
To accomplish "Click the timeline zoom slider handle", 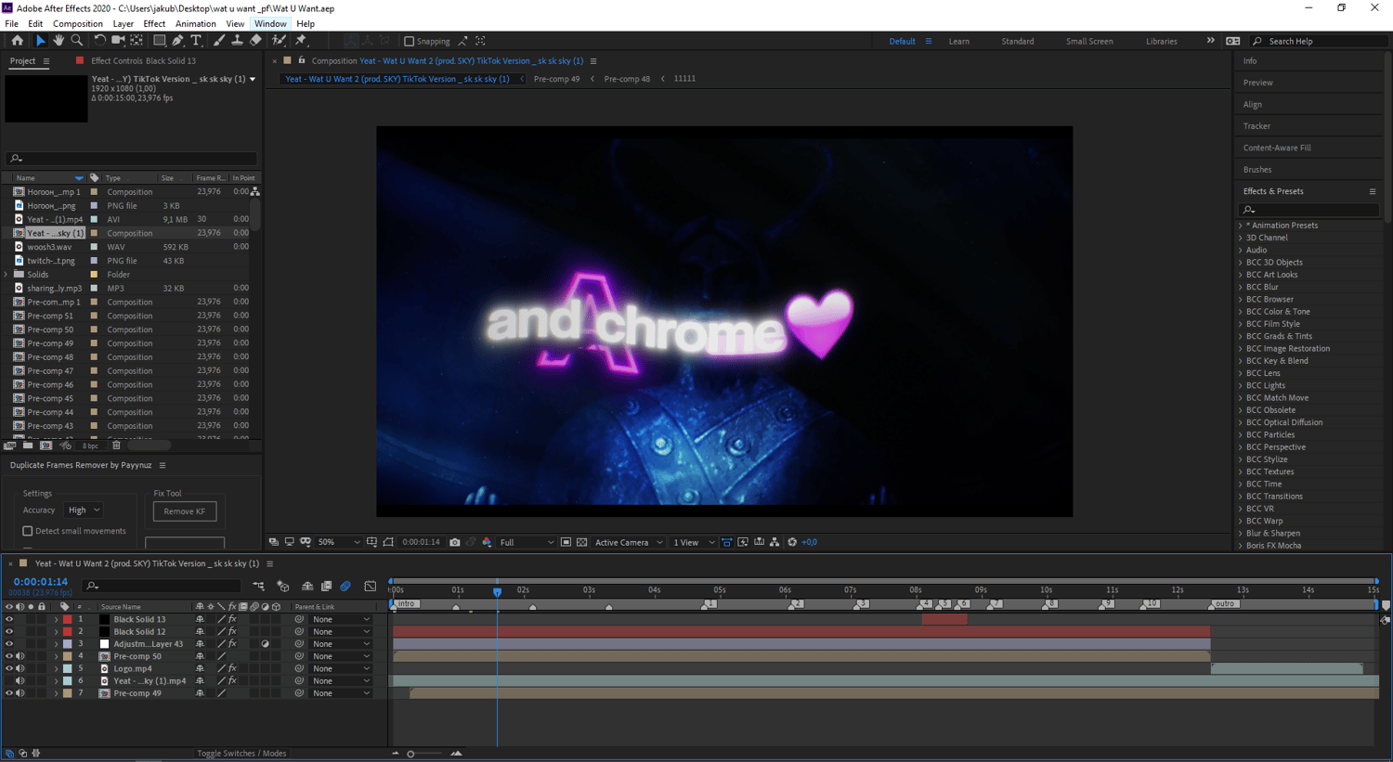I will click(410, 754).
